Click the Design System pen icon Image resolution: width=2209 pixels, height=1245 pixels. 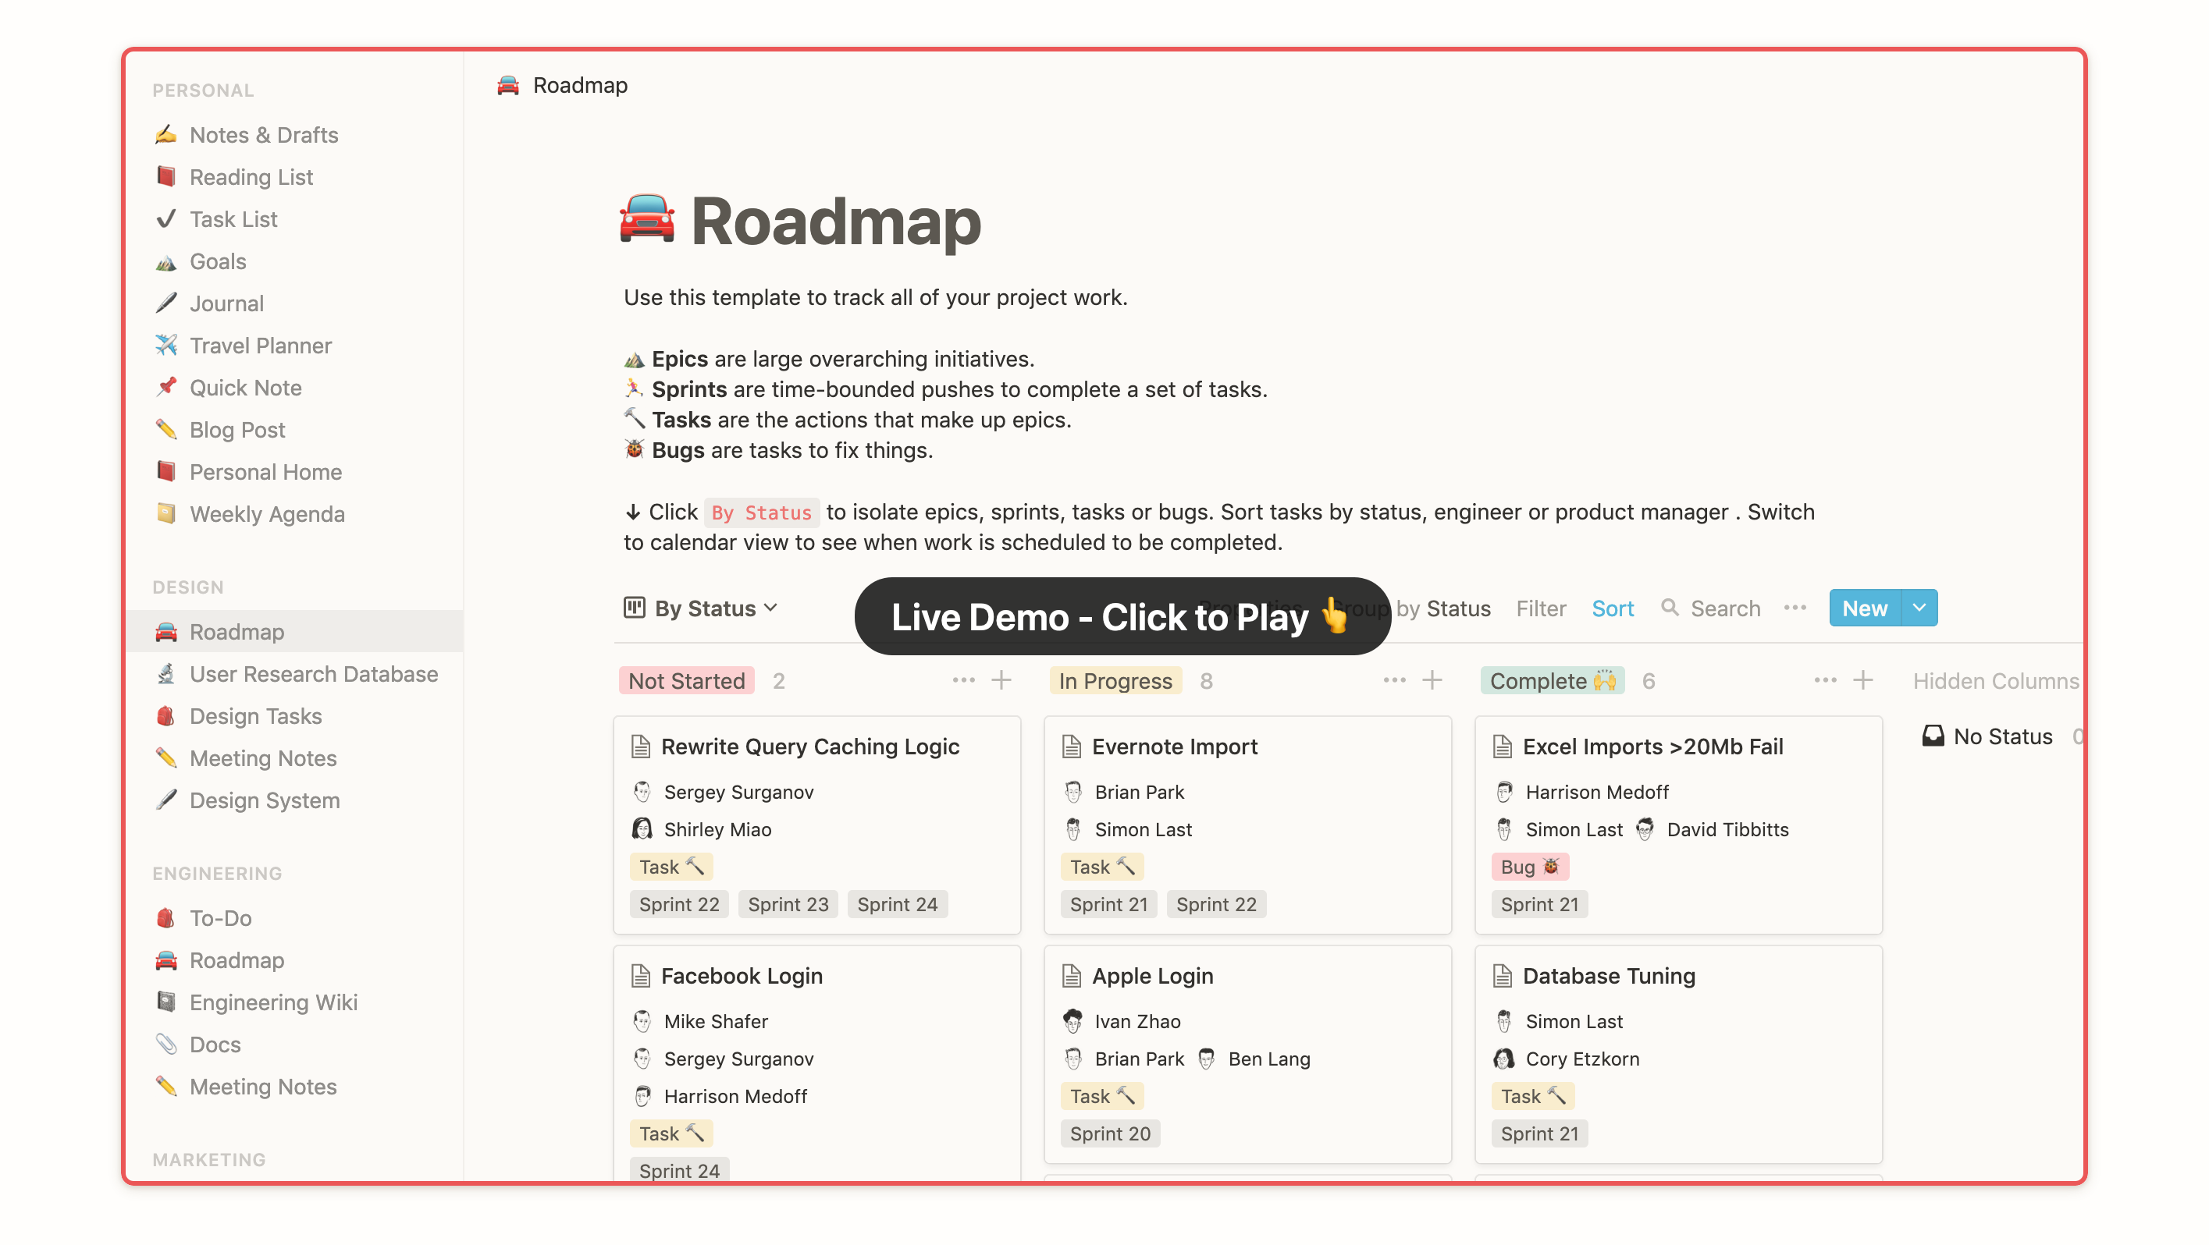click(166, 800)
